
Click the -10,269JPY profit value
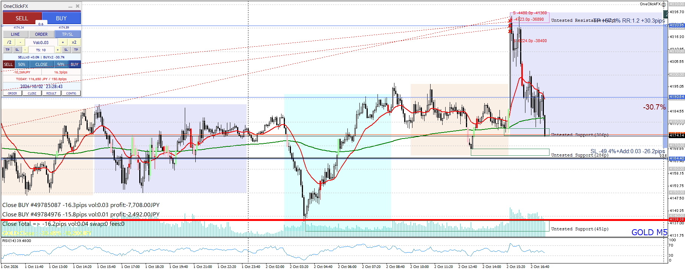(x=22, y=72)
